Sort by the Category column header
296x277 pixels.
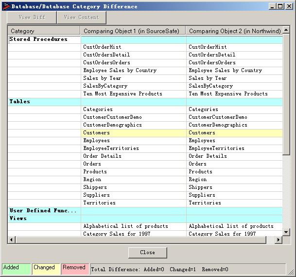click(44, 31)
